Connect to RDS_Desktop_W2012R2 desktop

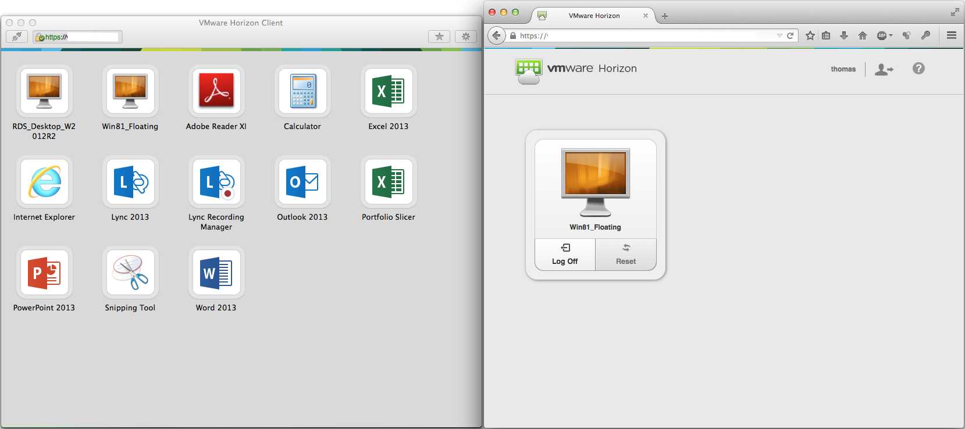pos(44,91)
